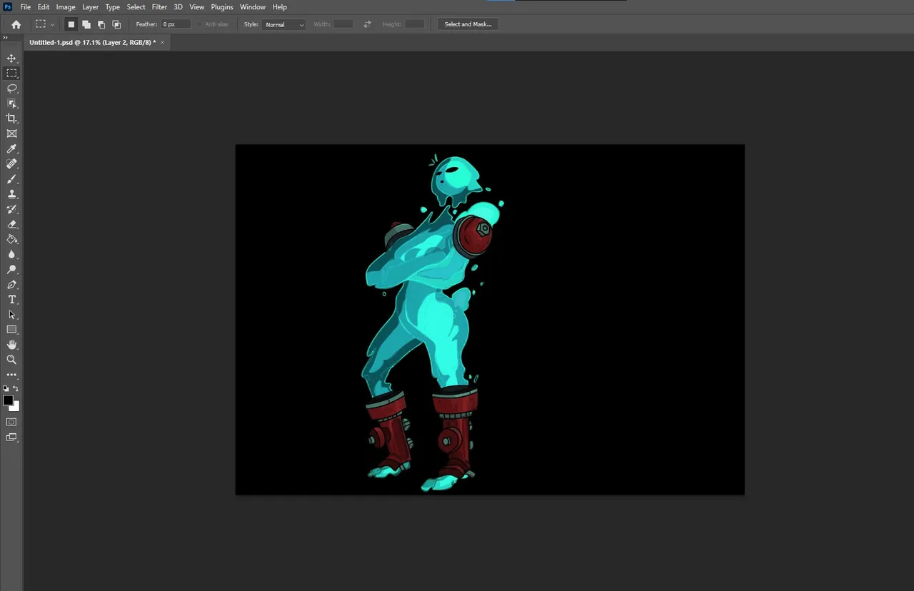
Task: Swap width and height values button
Action: click(367, 24)
